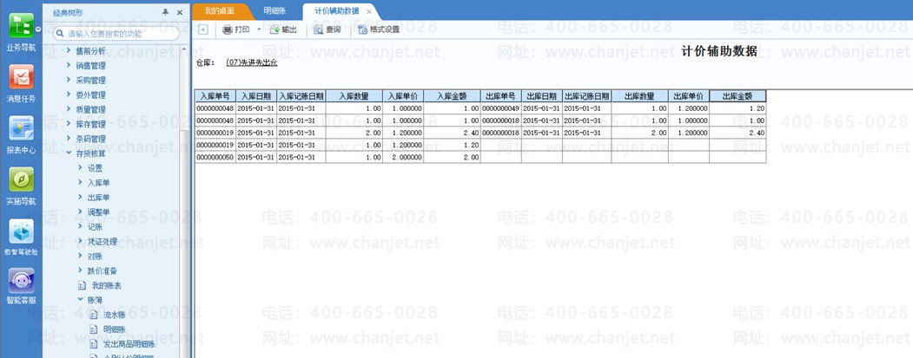Expand the 采购管理 tree node
Image resolution: width=913 pixels, height=358 pixels.
click(69, 80)
